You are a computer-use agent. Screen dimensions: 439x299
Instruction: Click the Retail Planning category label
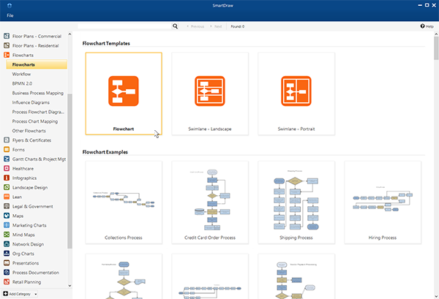pos(26,282)
